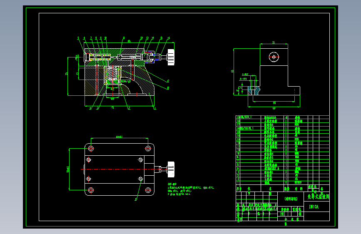Screen dimensions: 361x234
Task: Click the 55±0.1 vertical dimension left of plan view
Action: point(68,169)
